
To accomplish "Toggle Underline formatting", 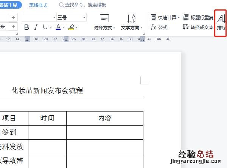I will point(45,27).
